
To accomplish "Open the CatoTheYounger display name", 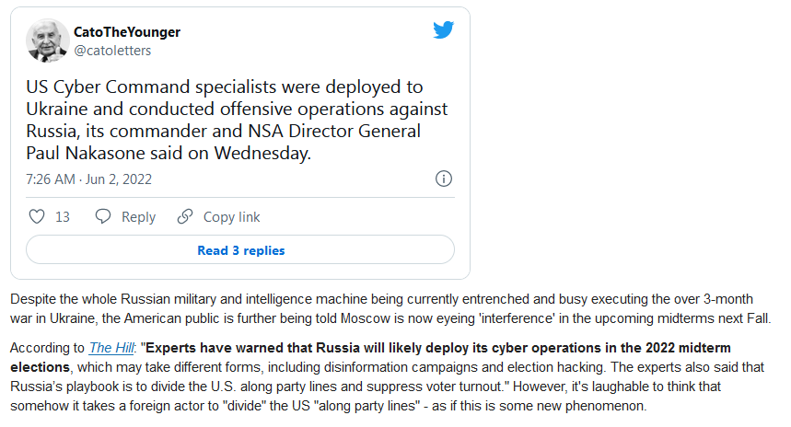I will click(x=127, y=32).
